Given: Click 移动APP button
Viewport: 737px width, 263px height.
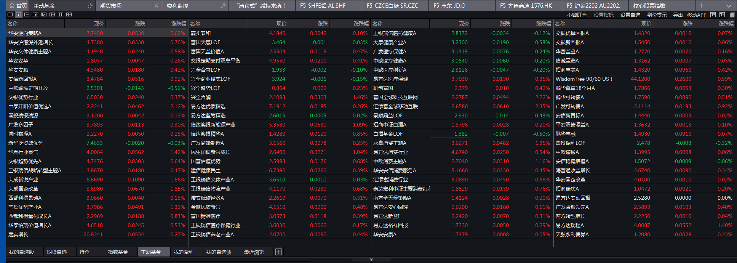Looking at the screenshot, I should click(x=697, y=15).
